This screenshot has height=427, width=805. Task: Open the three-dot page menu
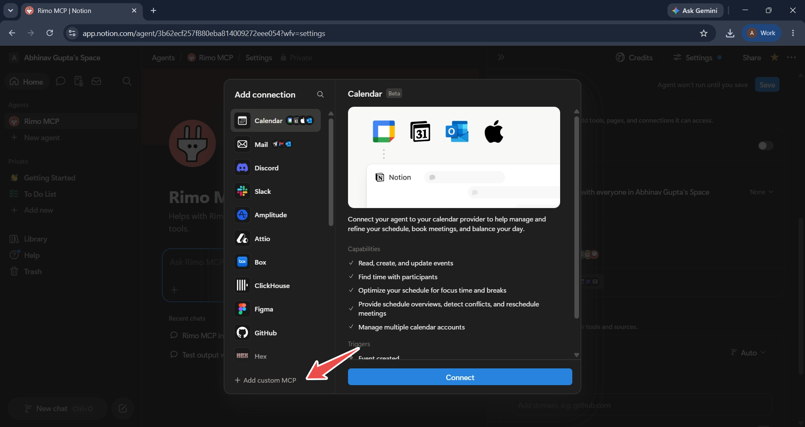[792, 57]
